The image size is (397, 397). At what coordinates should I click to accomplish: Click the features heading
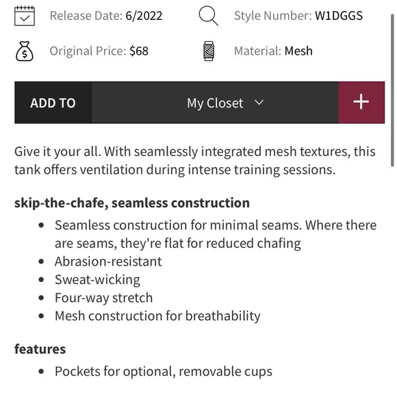[40, 349]
